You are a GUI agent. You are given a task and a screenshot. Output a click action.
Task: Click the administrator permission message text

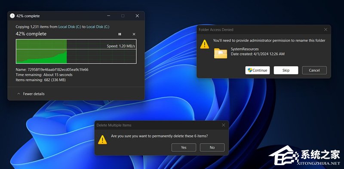click(269, 40)
